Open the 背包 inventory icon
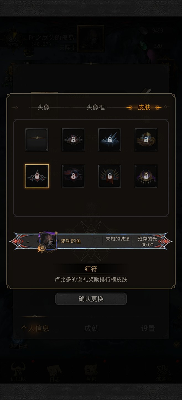This screenshot has width=182, height=400. point(91,372)
